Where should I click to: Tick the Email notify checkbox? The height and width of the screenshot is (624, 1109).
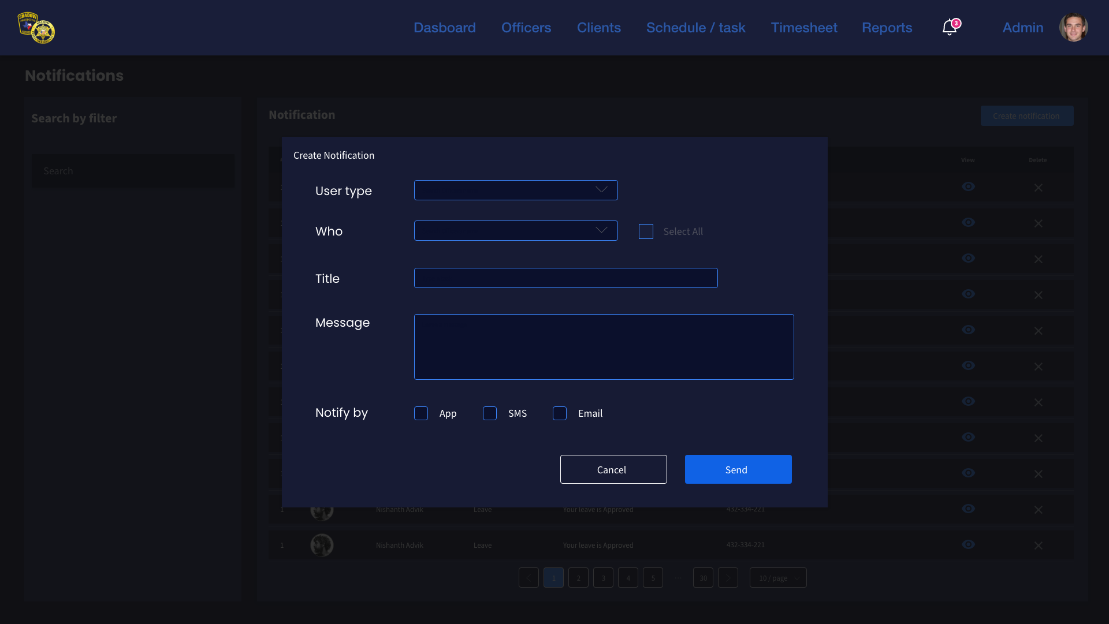(560, 413)
